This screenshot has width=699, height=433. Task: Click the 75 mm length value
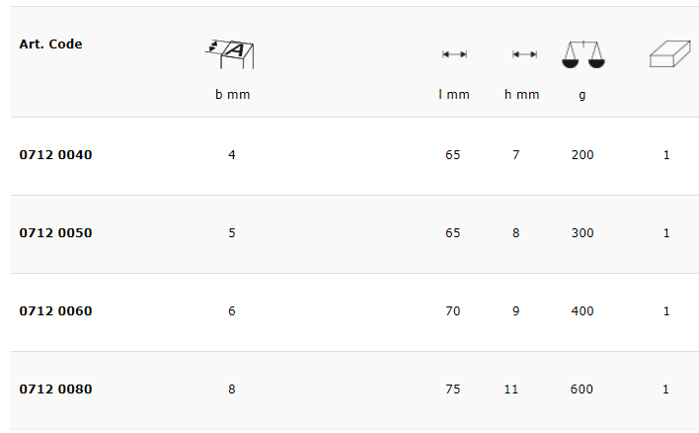click(x=453, y=390)
